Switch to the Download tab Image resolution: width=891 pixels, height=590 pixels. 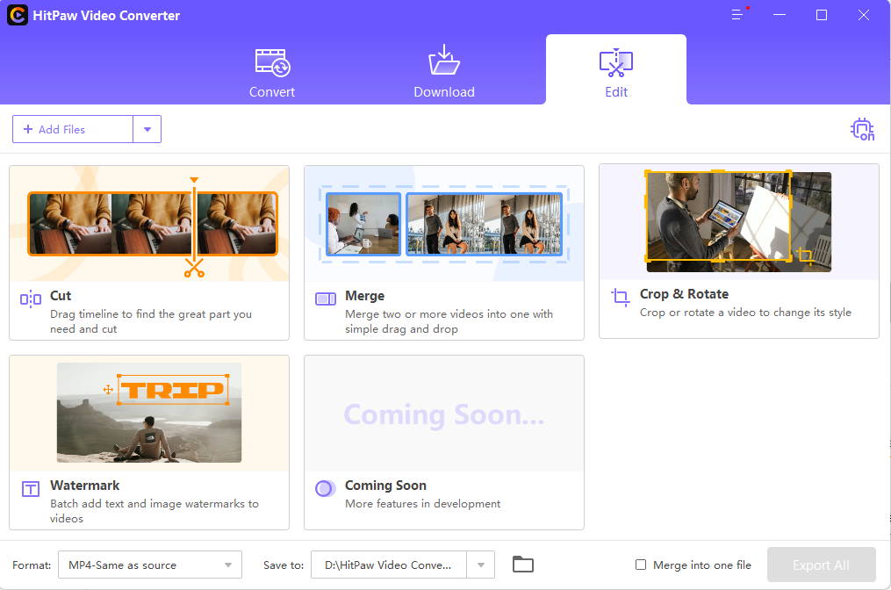click(443, 69)
